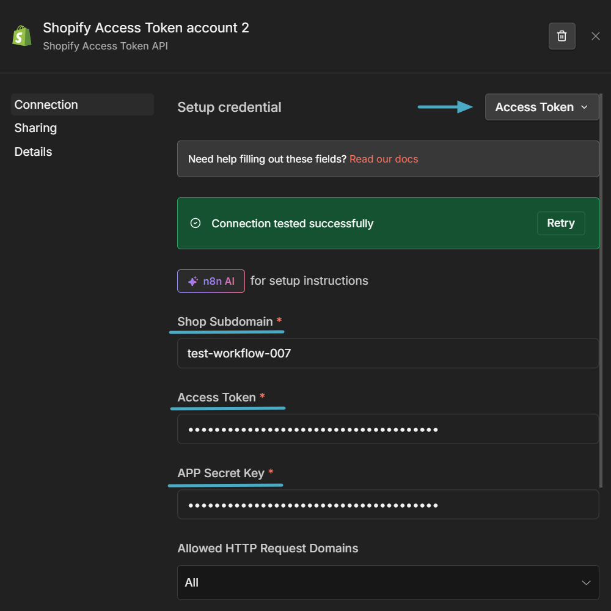The height and width of the screenshot is (611, 611).
Task: Click the Shop Subdomain input field
Action: click(388, 353)
